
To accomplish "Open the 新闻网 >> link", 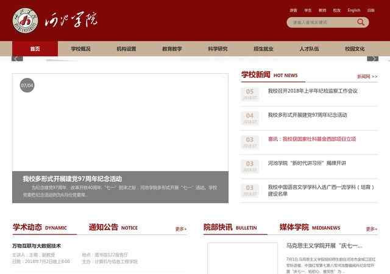I will (367, 76).
